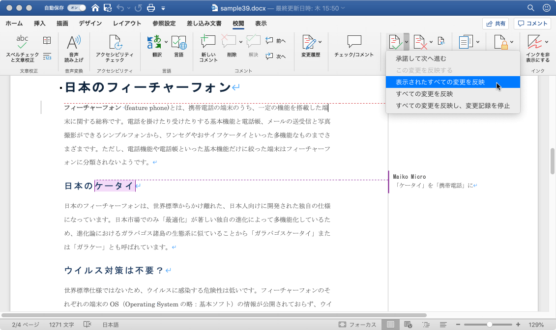Open the Reject changes dropdown arrow

[x=431, y=42]
